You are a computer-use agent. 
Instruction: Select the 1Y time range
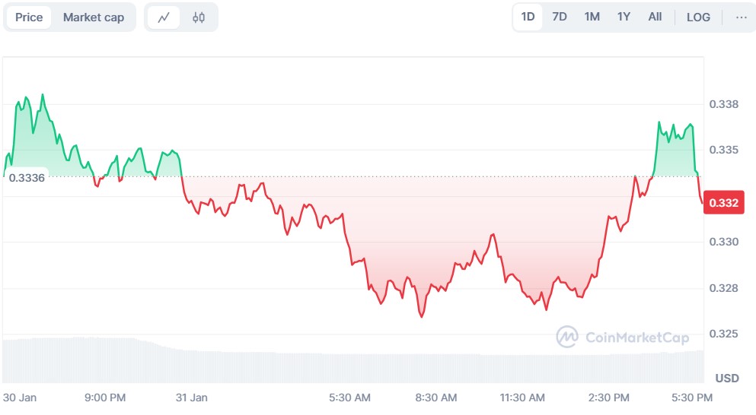tap(624, 17)
